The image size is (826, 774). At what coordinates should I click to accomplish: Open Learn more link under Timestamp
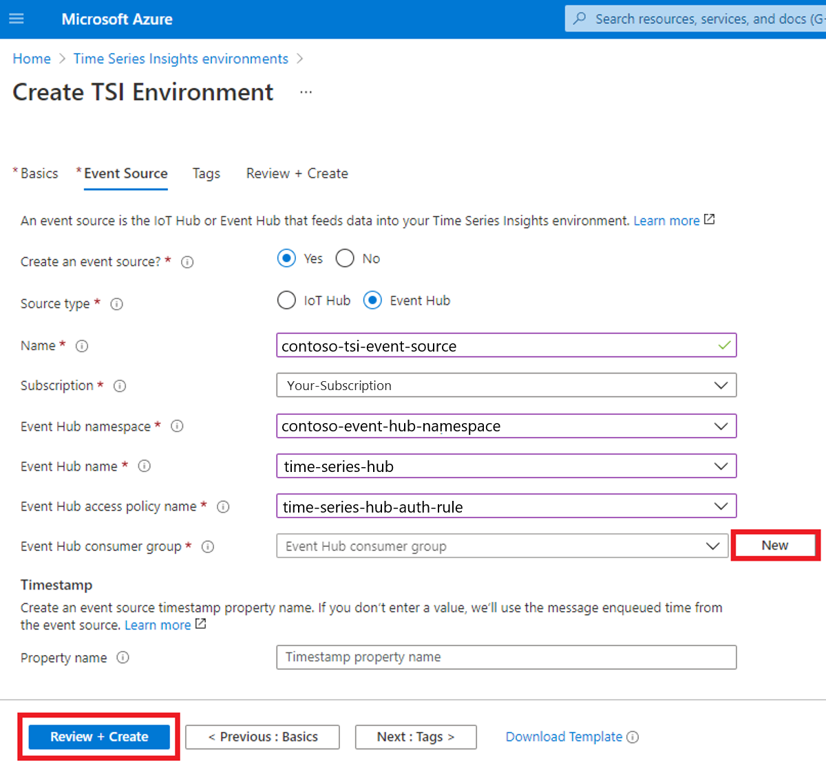click(x=158, y=625)
